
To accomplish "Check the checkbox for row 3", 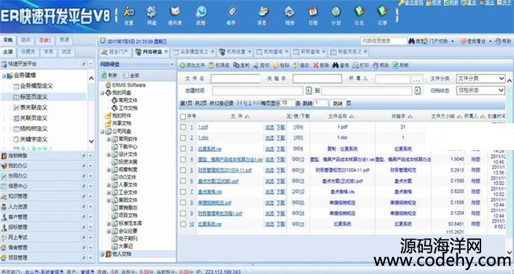I will tap(183, 149).
